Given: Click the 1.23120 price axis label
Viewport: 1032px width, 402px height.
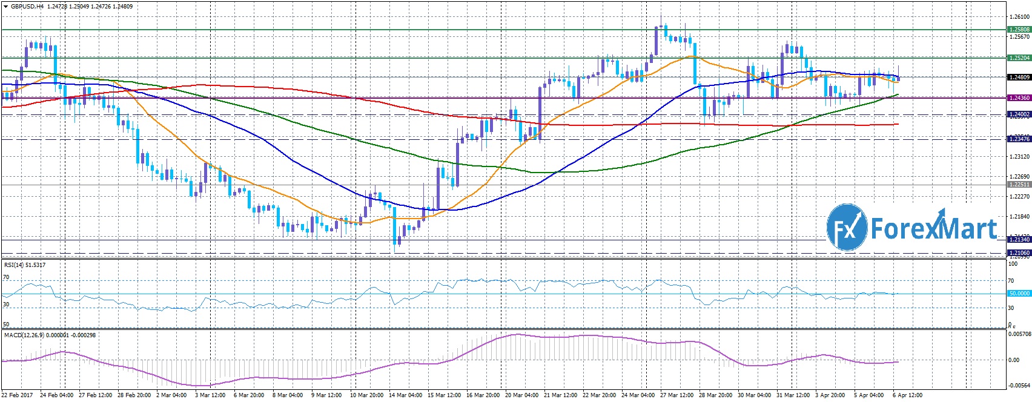Looking at the screenshot, I should (x=1020, y=156).
